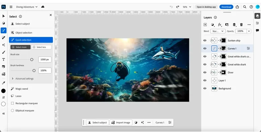Select the Type tool
261x134 pixels.
tap(3, 60)
